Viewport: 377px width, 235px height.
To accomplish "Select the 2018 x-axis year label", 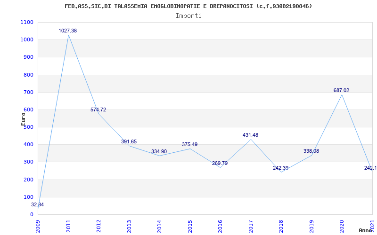I will pyautogui.click(x=281, y=227).
